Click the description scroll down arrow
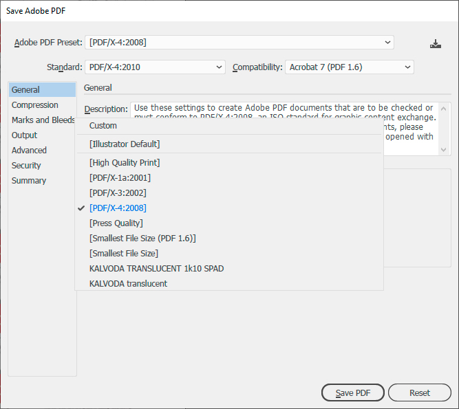Viewport: 459px width, 409px height. [443, 150]
